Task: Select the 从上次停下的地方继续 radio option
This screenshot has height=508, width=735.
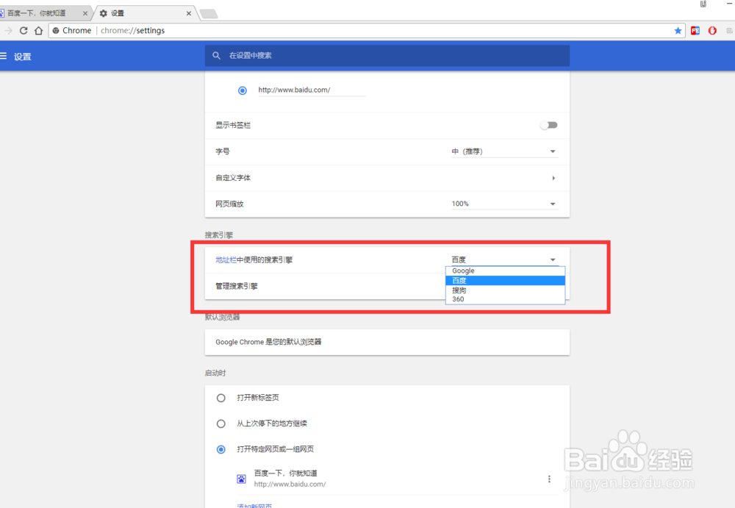Action: click(220, 423)
